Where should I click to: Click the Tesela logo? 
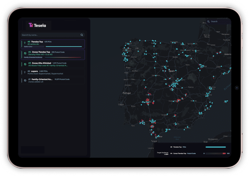(38, 25)
